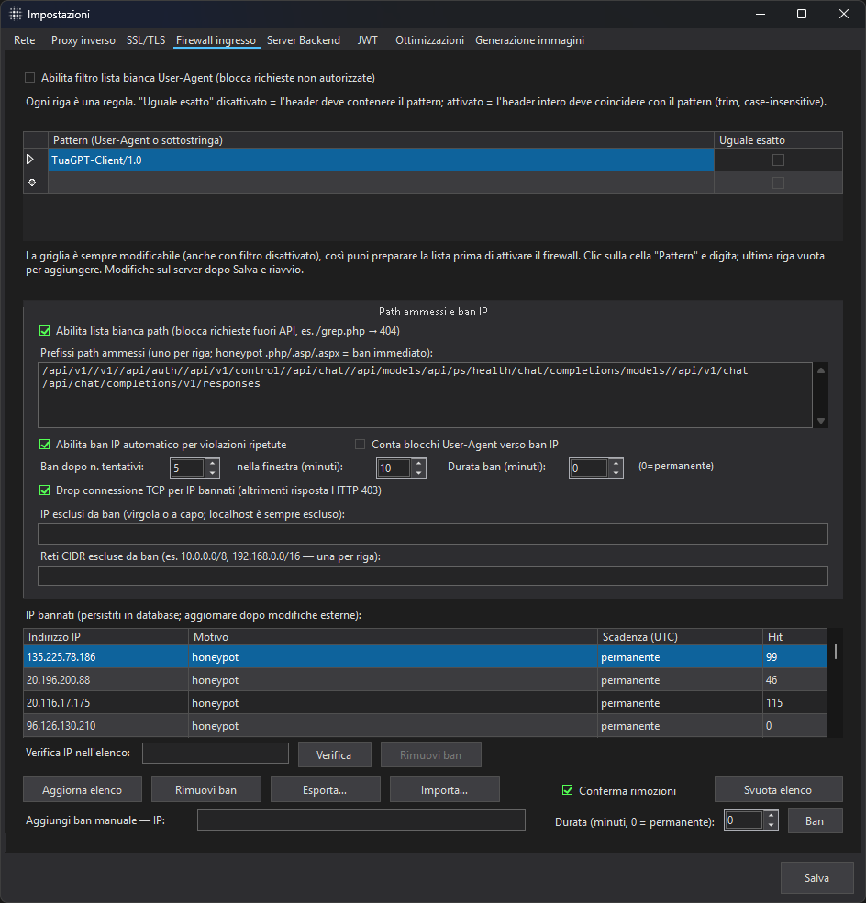Click the Hit column header
The height and width of the screenshot is (903, 866).
794,637
